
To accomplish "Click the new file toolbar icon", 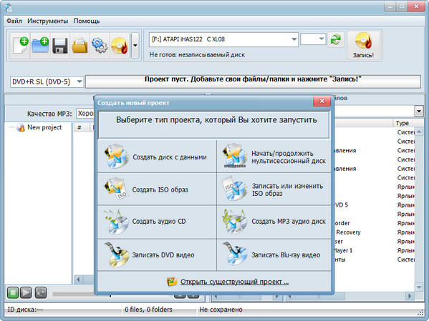I will (x=20, y=45).
